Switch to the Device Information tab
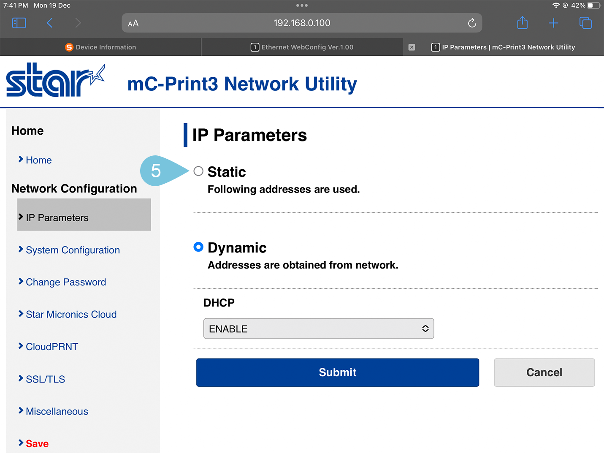Image resolution: width=604 pixels, height=453 pixels. tap(100, 47)
